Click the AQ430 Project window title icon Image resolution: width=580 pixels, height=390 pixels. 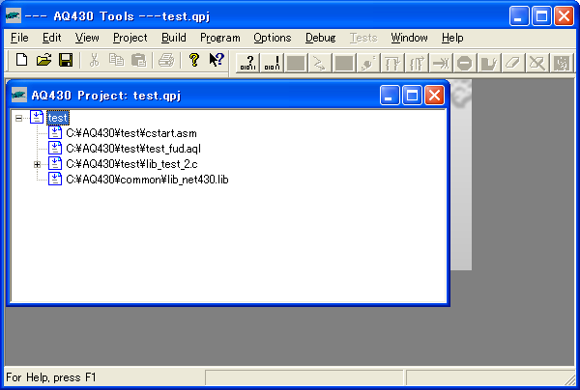[x=19, y=95]
